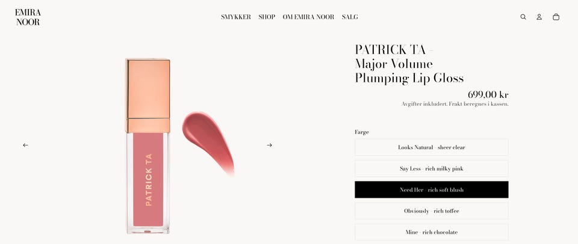The image size is (578, 244).
Task: Click the pink gloss swatch smear
Action: 208,143
